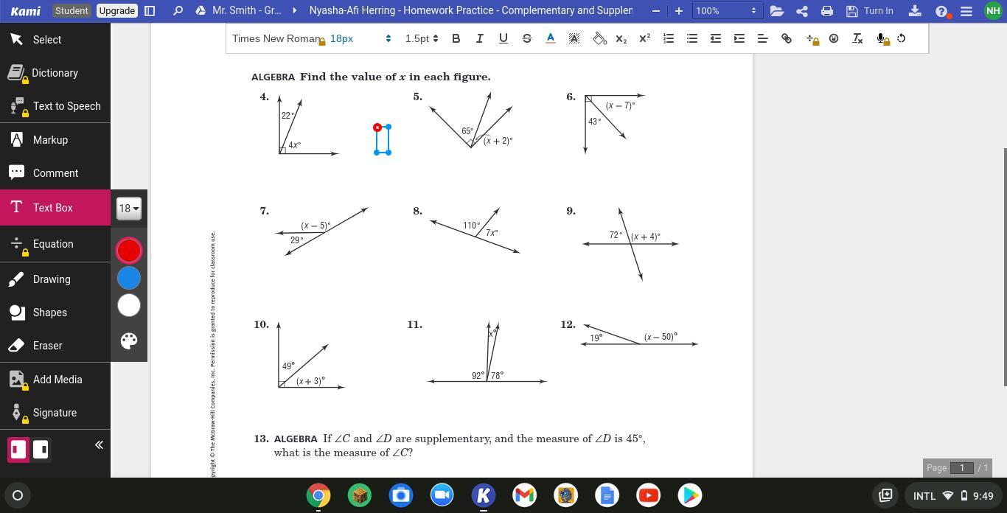
Task: Open document search
Action: point(178,11)
